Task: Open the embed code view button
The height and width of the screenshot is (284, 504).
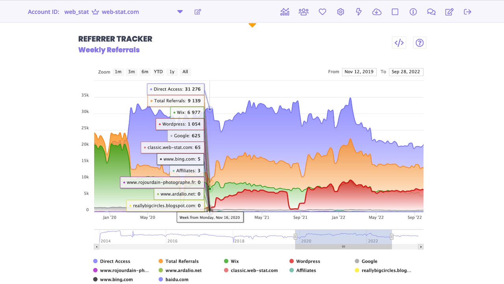Action: click(x=399, y=42)
